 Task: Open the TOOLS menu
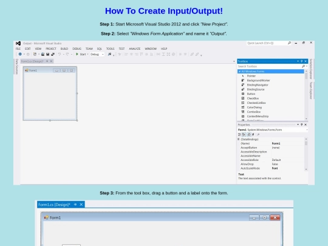110,49
